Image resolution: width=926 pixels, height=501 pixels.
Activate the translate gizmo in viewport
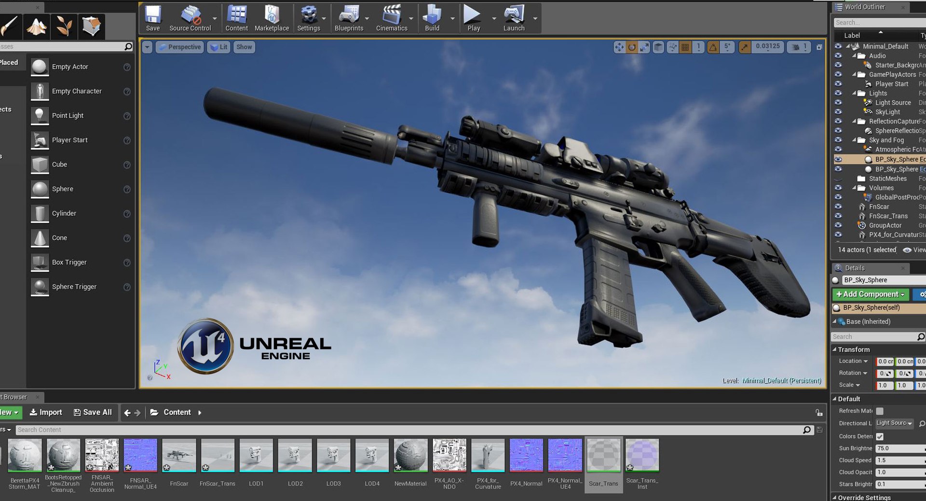(619, 47)
